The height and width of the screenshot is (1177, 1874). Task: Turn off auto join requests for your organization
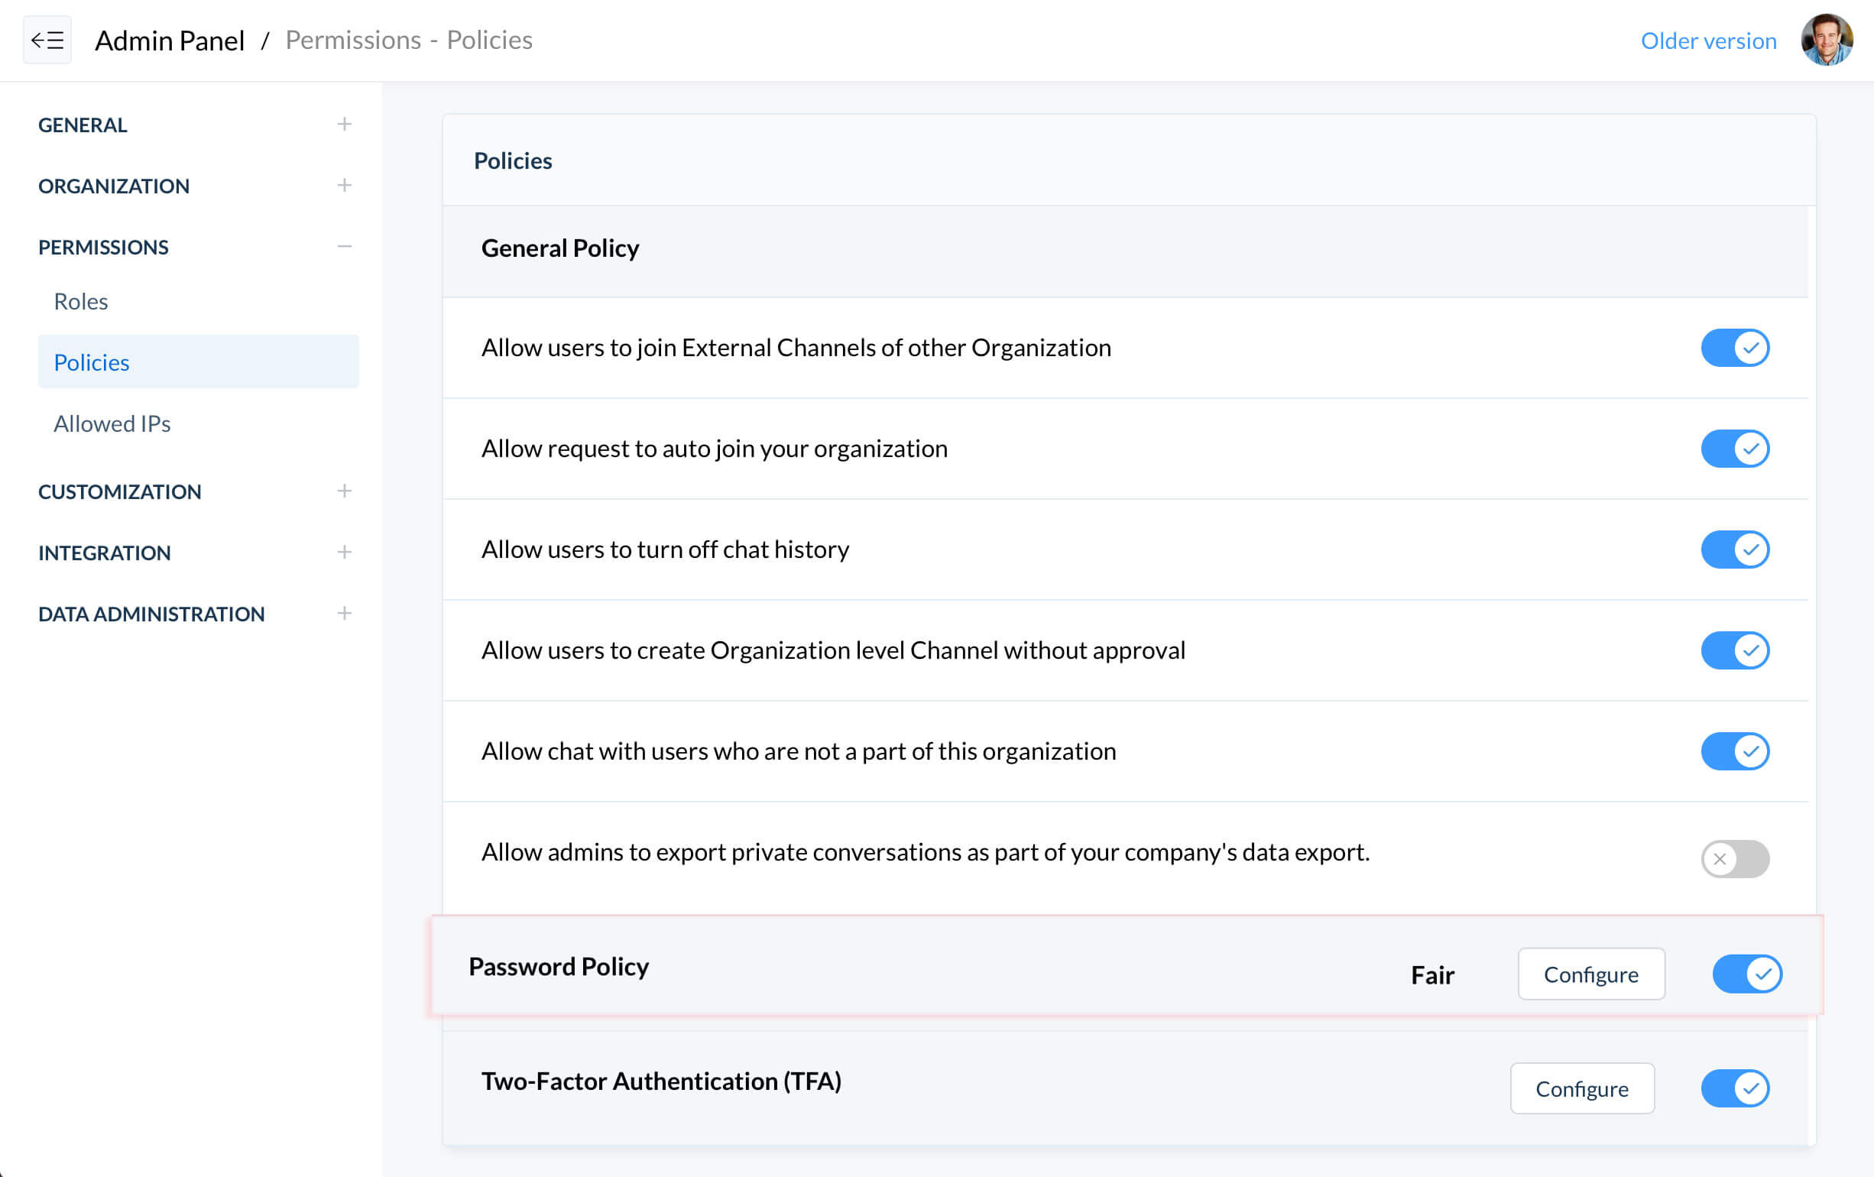point(1736,449)
